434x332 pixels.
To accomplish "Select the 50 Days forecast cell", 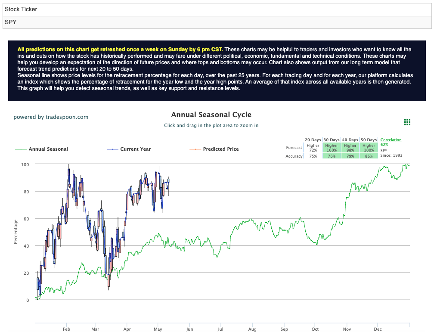I will [369, 148].
